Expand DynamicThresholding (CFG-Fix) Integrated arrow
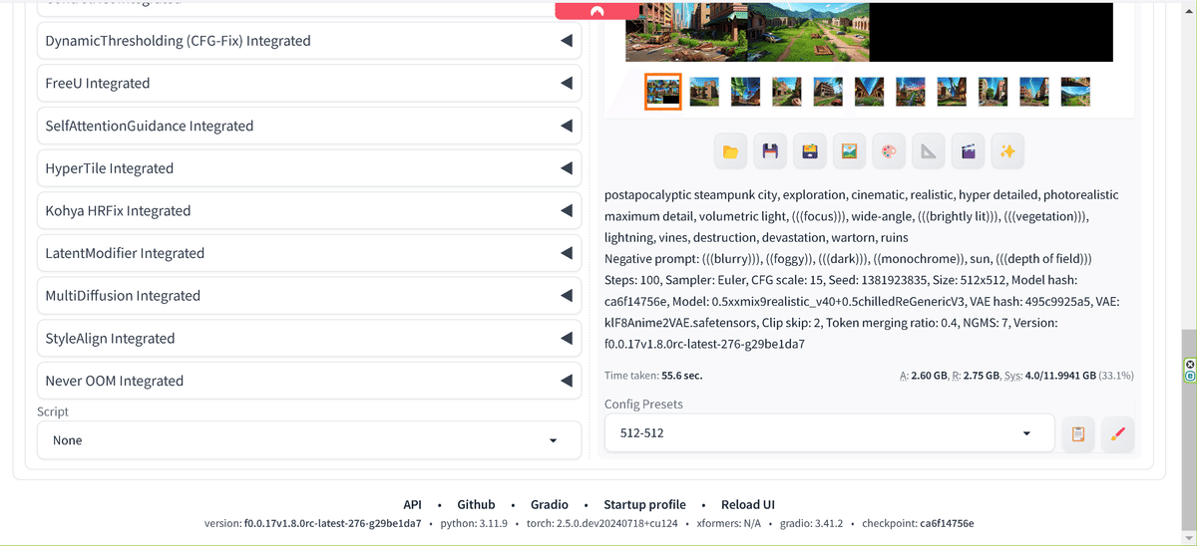Screen dimensions: 1197x546 click(x=566, y=41)
